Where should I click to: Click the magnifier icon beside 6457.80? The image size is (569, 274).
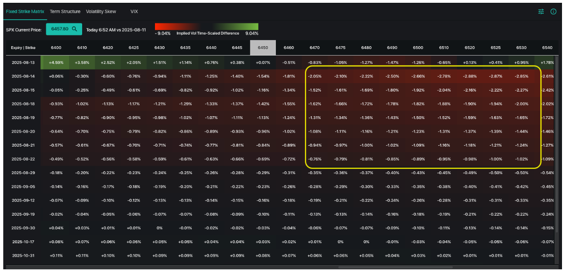click(x=74, y=29)
